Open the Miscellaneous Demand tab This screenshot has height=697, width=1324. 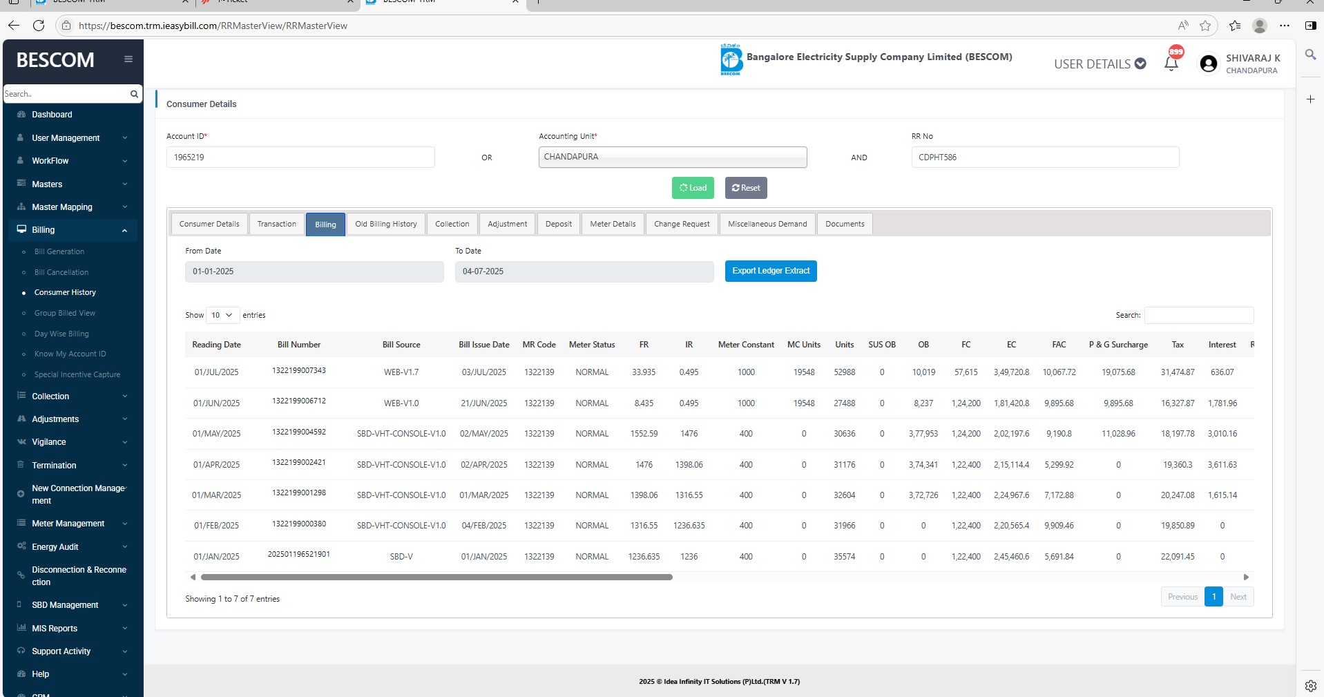pos(767,224)
